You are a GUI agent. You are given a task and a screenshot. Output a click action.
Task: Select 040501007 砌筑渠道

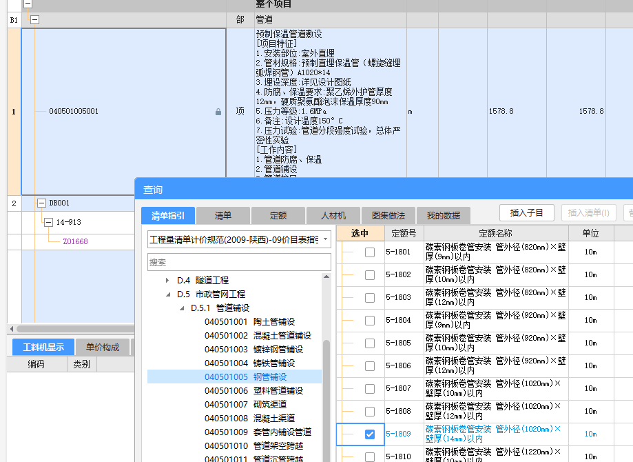pos(245,404)
